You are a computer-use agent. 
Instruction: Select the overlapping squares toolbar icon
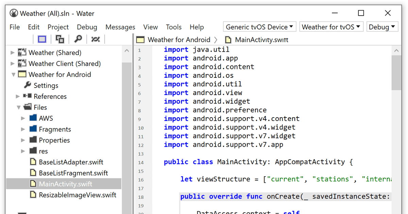click(60, 39)
